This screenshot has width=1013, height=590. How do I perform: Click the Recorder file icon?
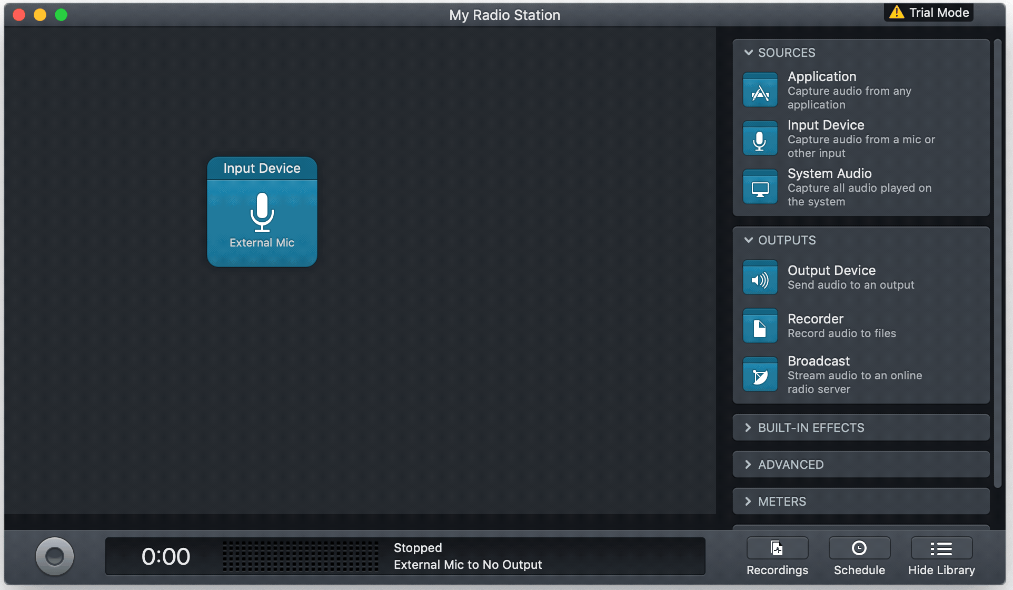click(760, 327)
